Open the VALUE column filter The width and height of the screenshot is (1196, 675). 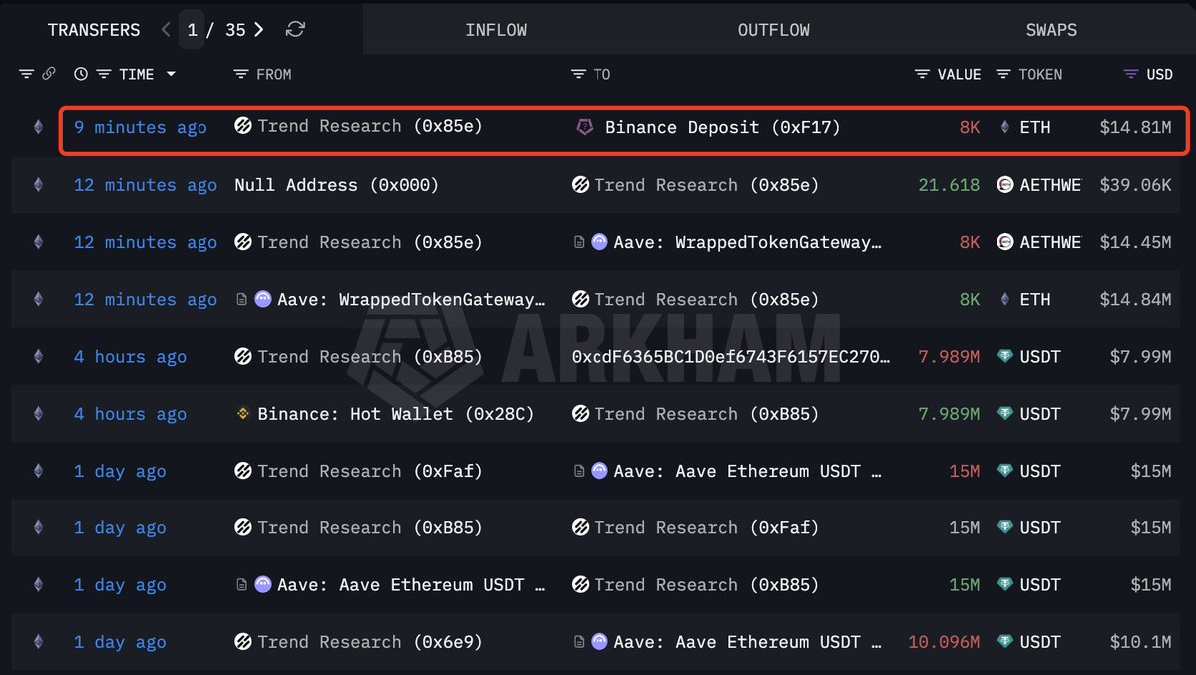922,74
